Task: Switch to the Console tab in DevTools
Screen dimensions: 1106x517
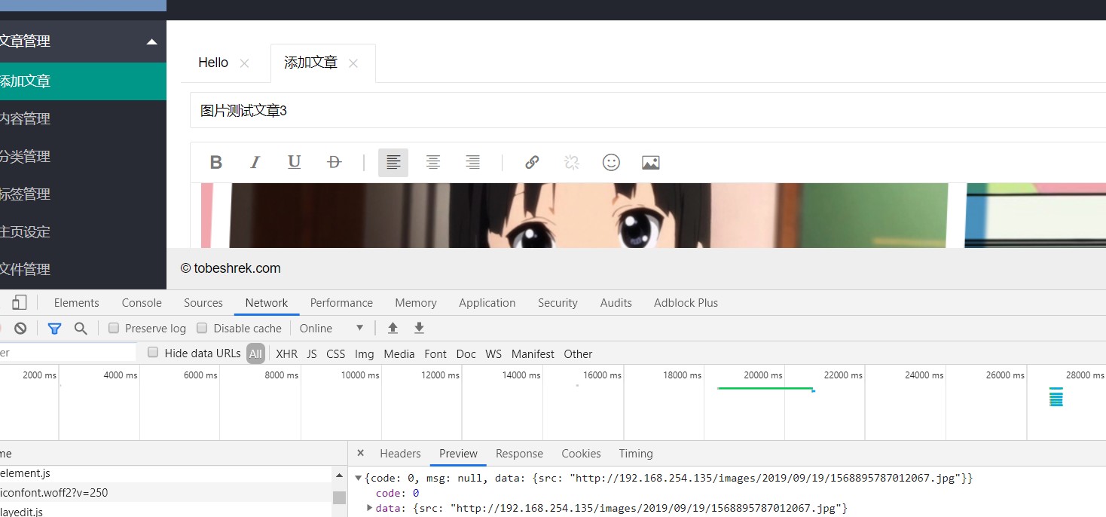Action: point(142,303)
